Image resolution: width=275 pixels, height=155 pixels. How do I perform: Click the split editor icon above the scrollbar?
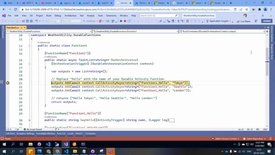[x=267, y=31]
